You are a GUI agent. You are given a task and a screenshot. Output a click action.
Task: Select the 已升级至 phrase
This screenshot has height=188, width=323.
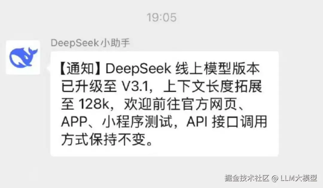(89, 86)
